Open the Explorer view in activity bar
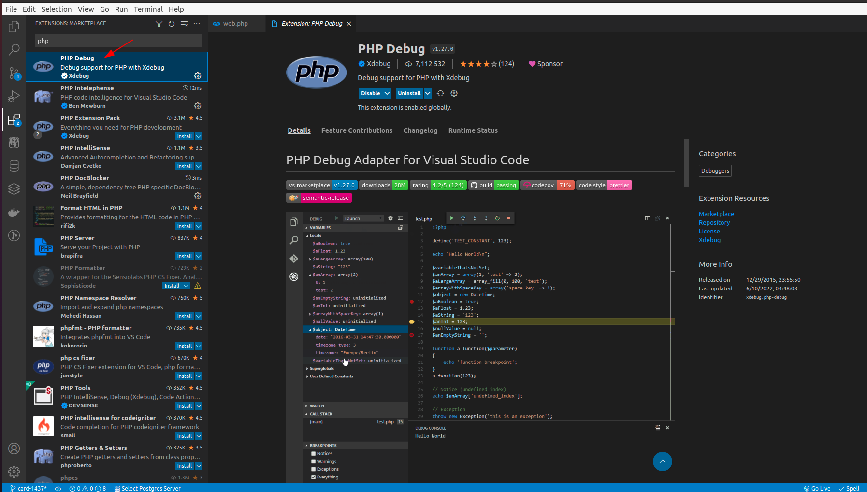This screenshot has width=867, height=492. pyautogui.click(x=14, y=27)
